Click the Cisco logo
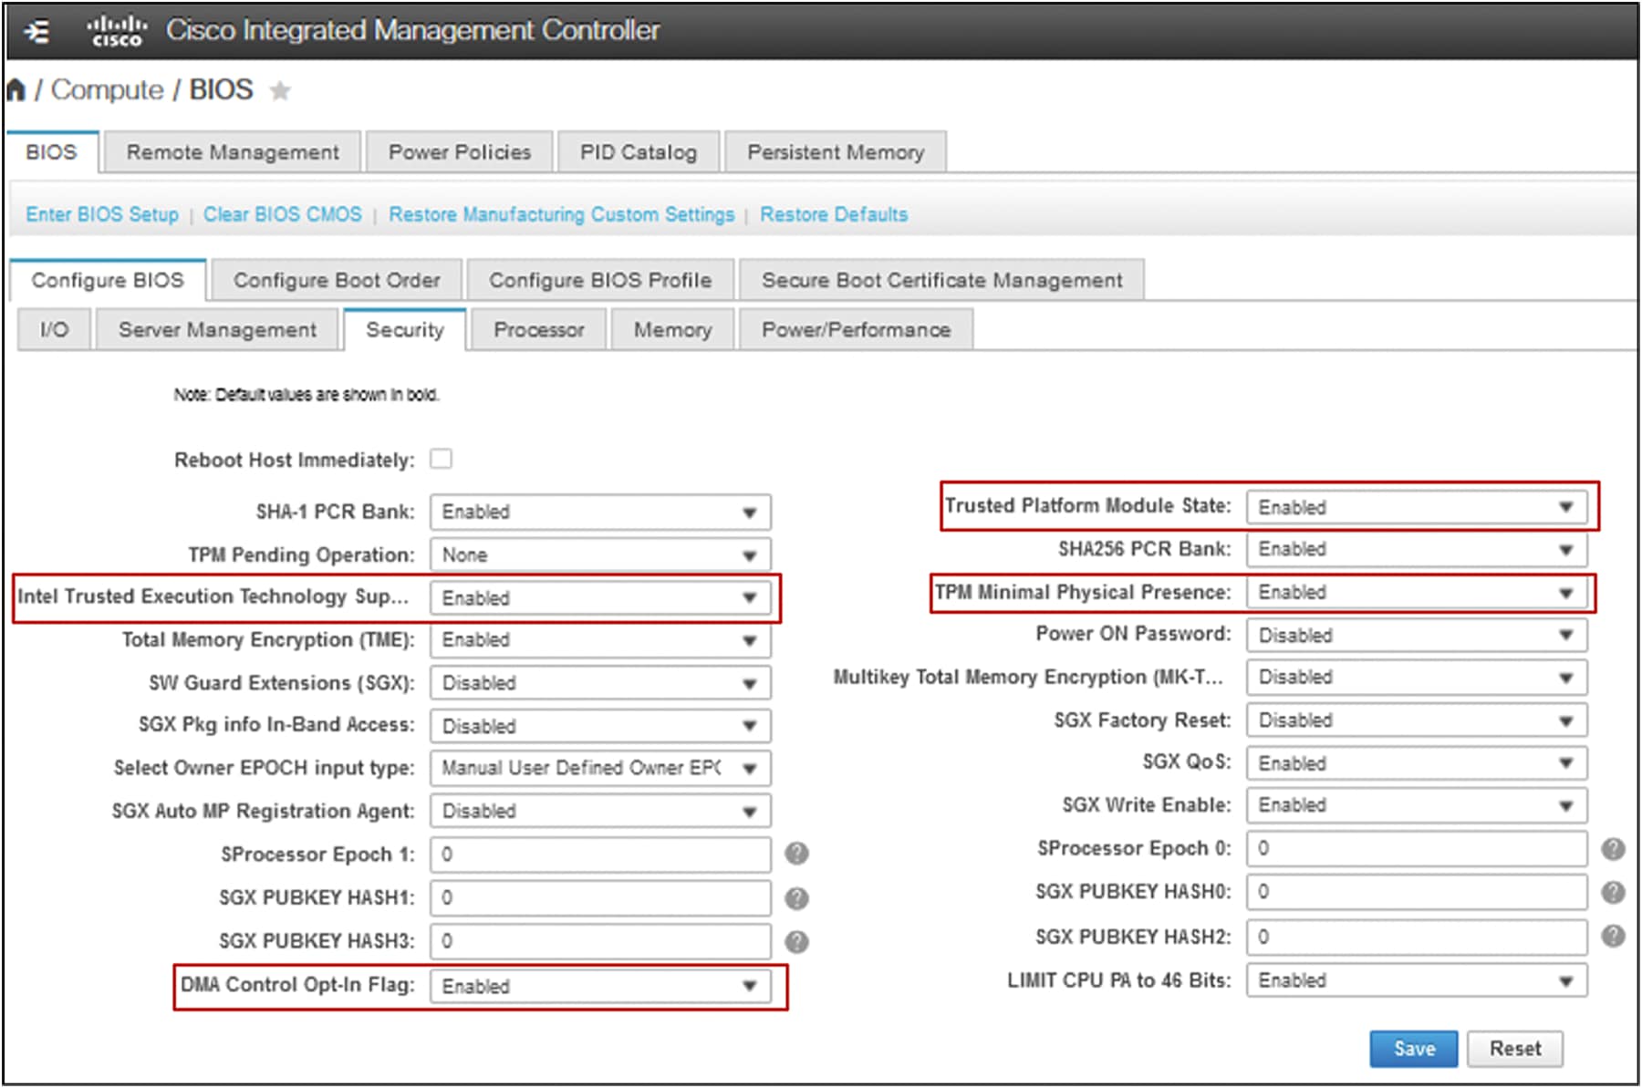The width and height of the screenshot is (1642, 1088). pos(117,31)
